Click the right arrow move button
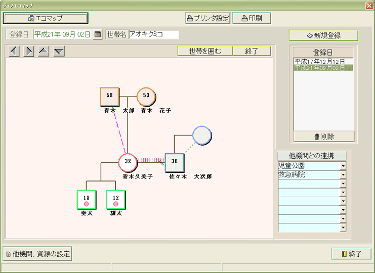Screen dimensions: 375x273 [x=29, y=51]
